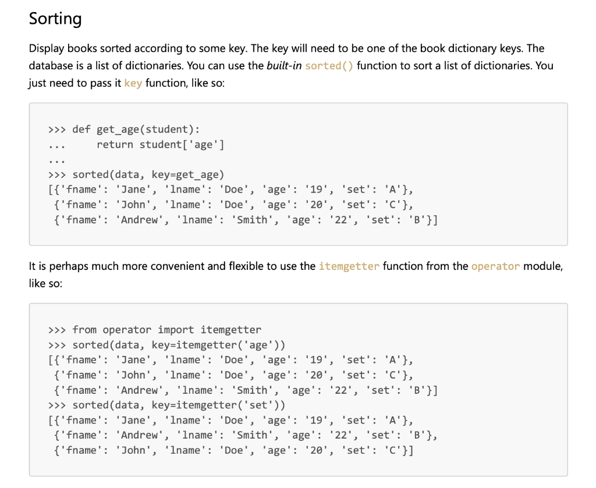Screen dimensions: 596x488
Task: Click the Andrew Smith row ending with set B comma
Action: 246,435
